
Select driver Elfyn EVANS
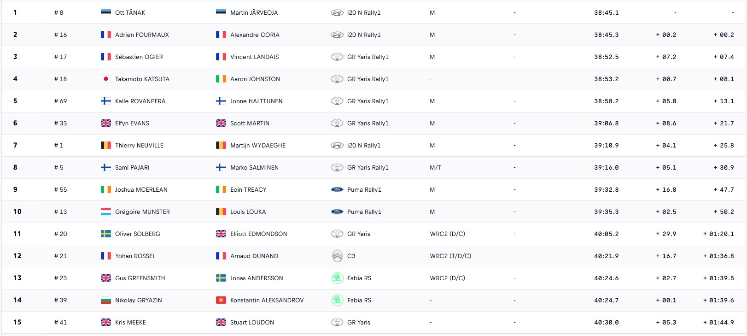132,123
